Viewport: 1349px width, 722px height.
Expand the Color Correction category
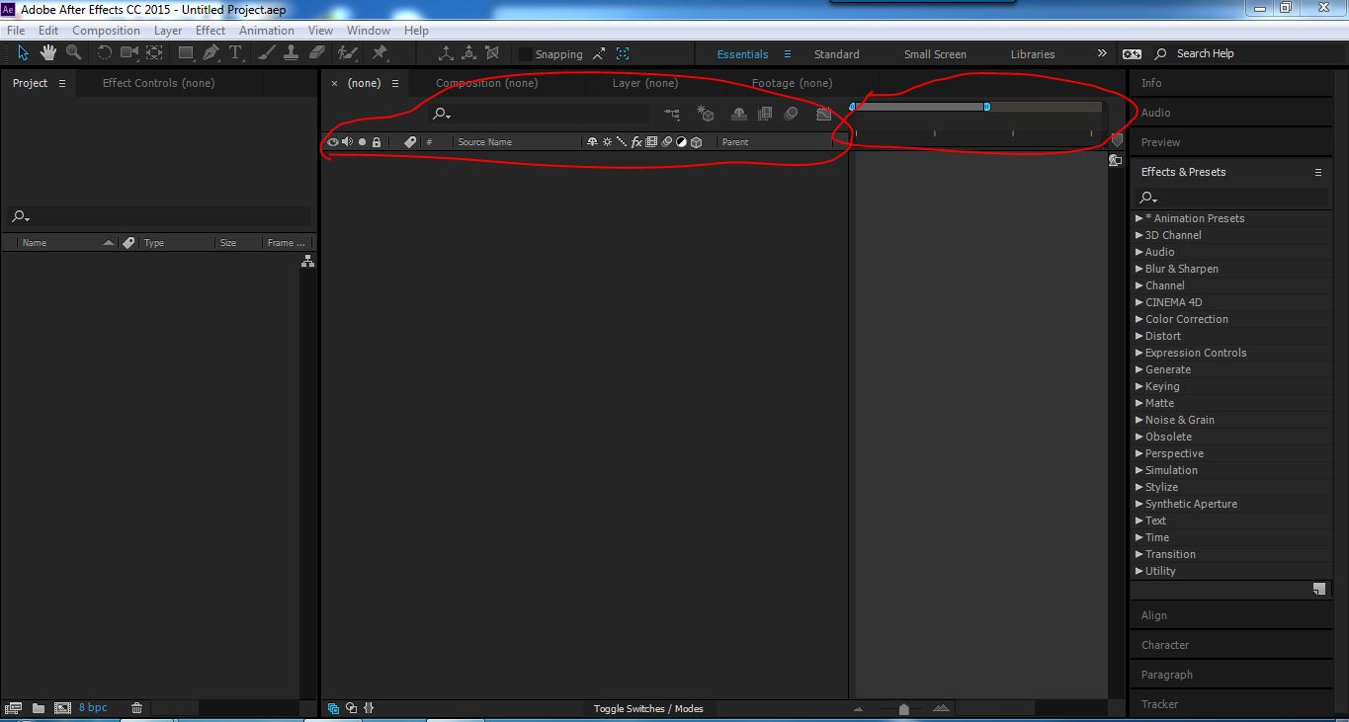click(1139, 319)
